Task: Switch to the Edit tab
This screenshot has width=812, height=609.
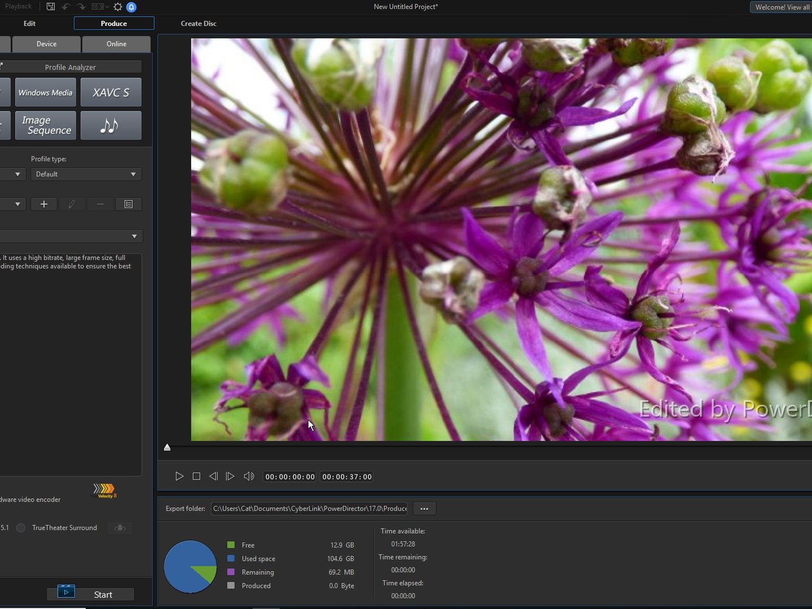Action: point(29,24)
